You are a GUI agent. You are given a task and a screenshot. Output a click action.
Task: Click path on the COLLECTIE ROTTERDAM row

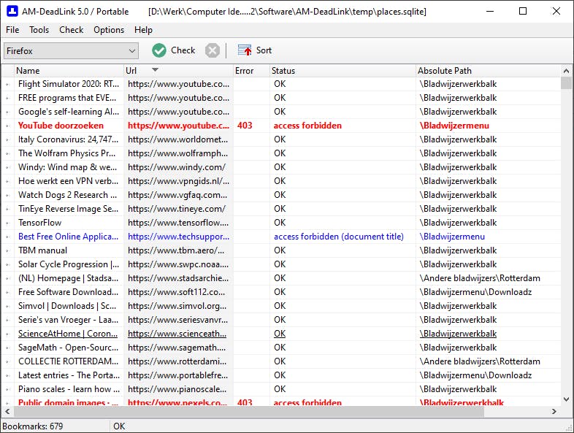(x=480, y=361)
